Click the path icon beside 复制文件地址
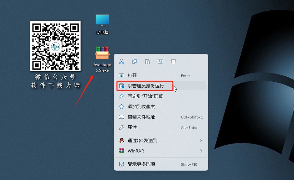Screen dimensions: 294x180 point(121,117)
